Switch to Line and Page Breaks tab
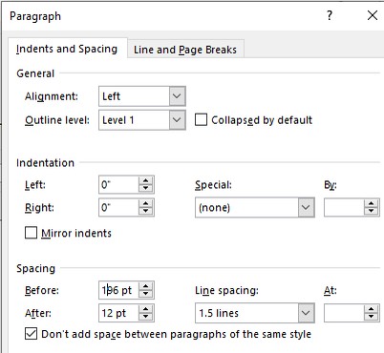Viewport: 384px width, 353px height. (x=185, y=50)
